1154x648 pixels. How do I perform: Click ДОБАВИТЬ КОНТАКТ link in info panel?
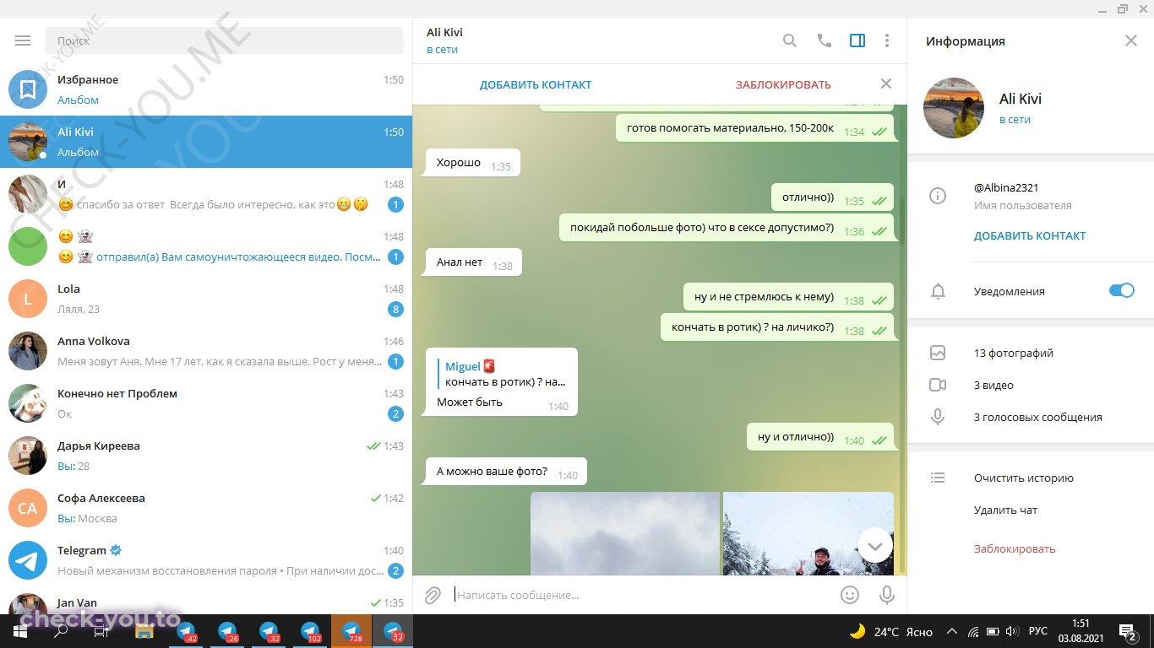click(x=1030, y=236)
